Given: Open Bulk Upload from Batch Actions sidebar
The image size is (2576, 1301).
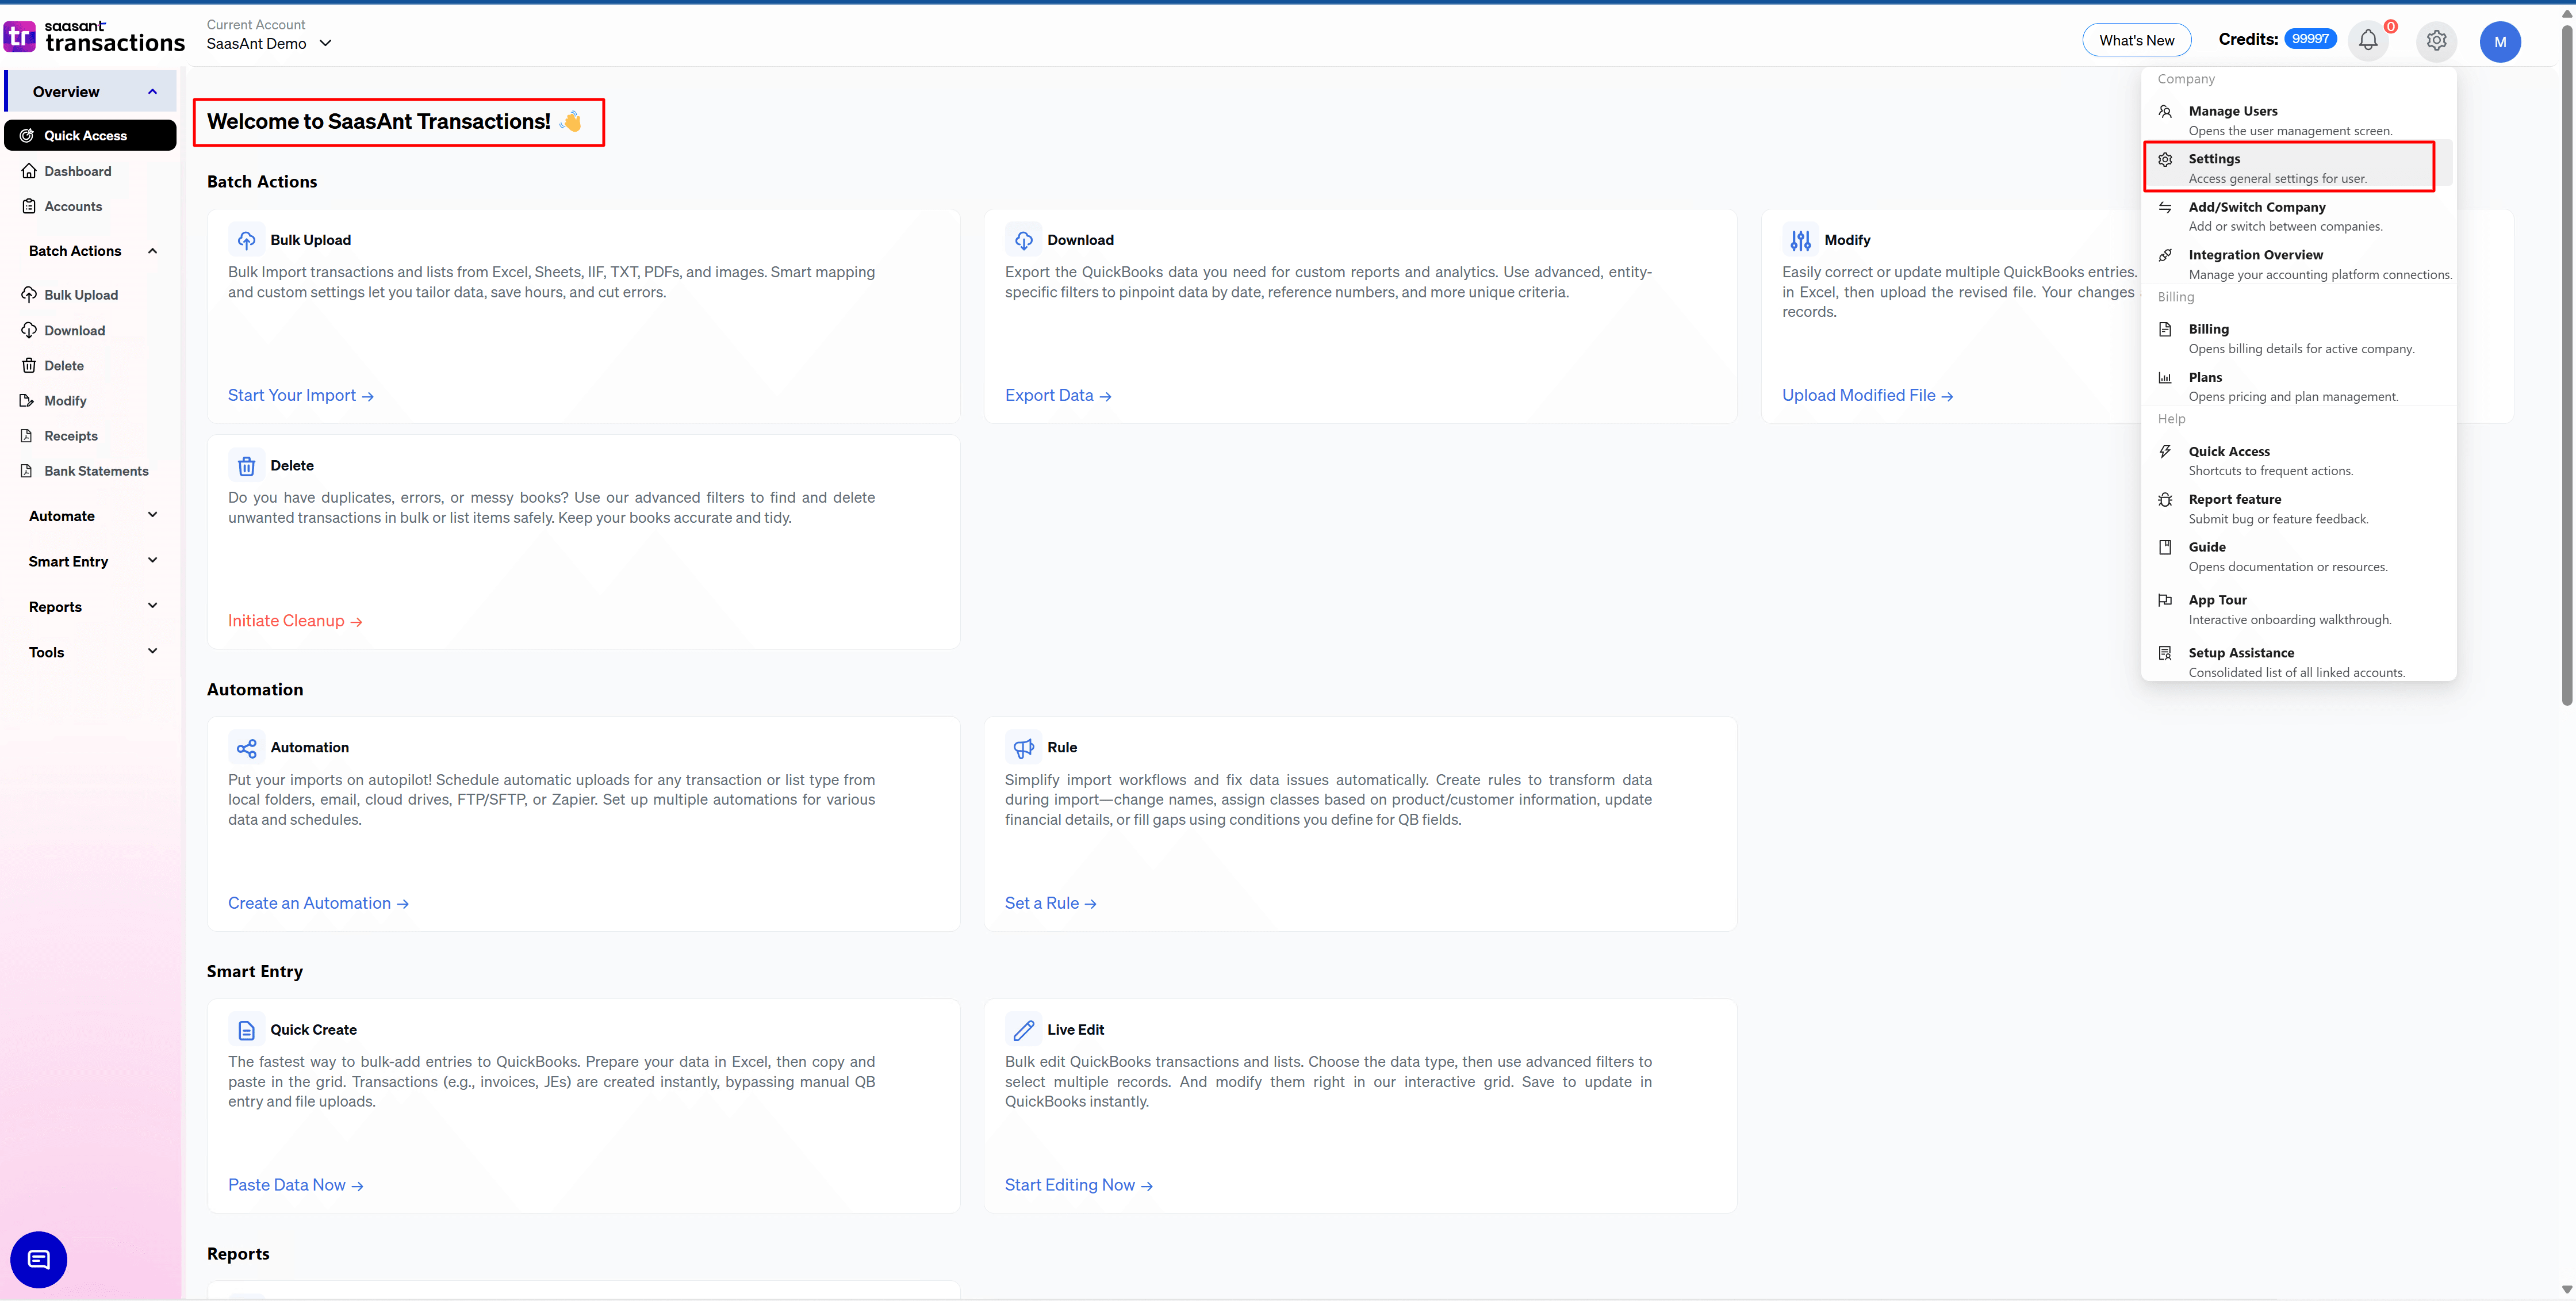Looking at the screenshot, I should (x=80, y=294).
